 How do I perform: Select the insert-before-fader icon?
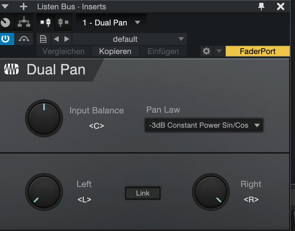45,22
